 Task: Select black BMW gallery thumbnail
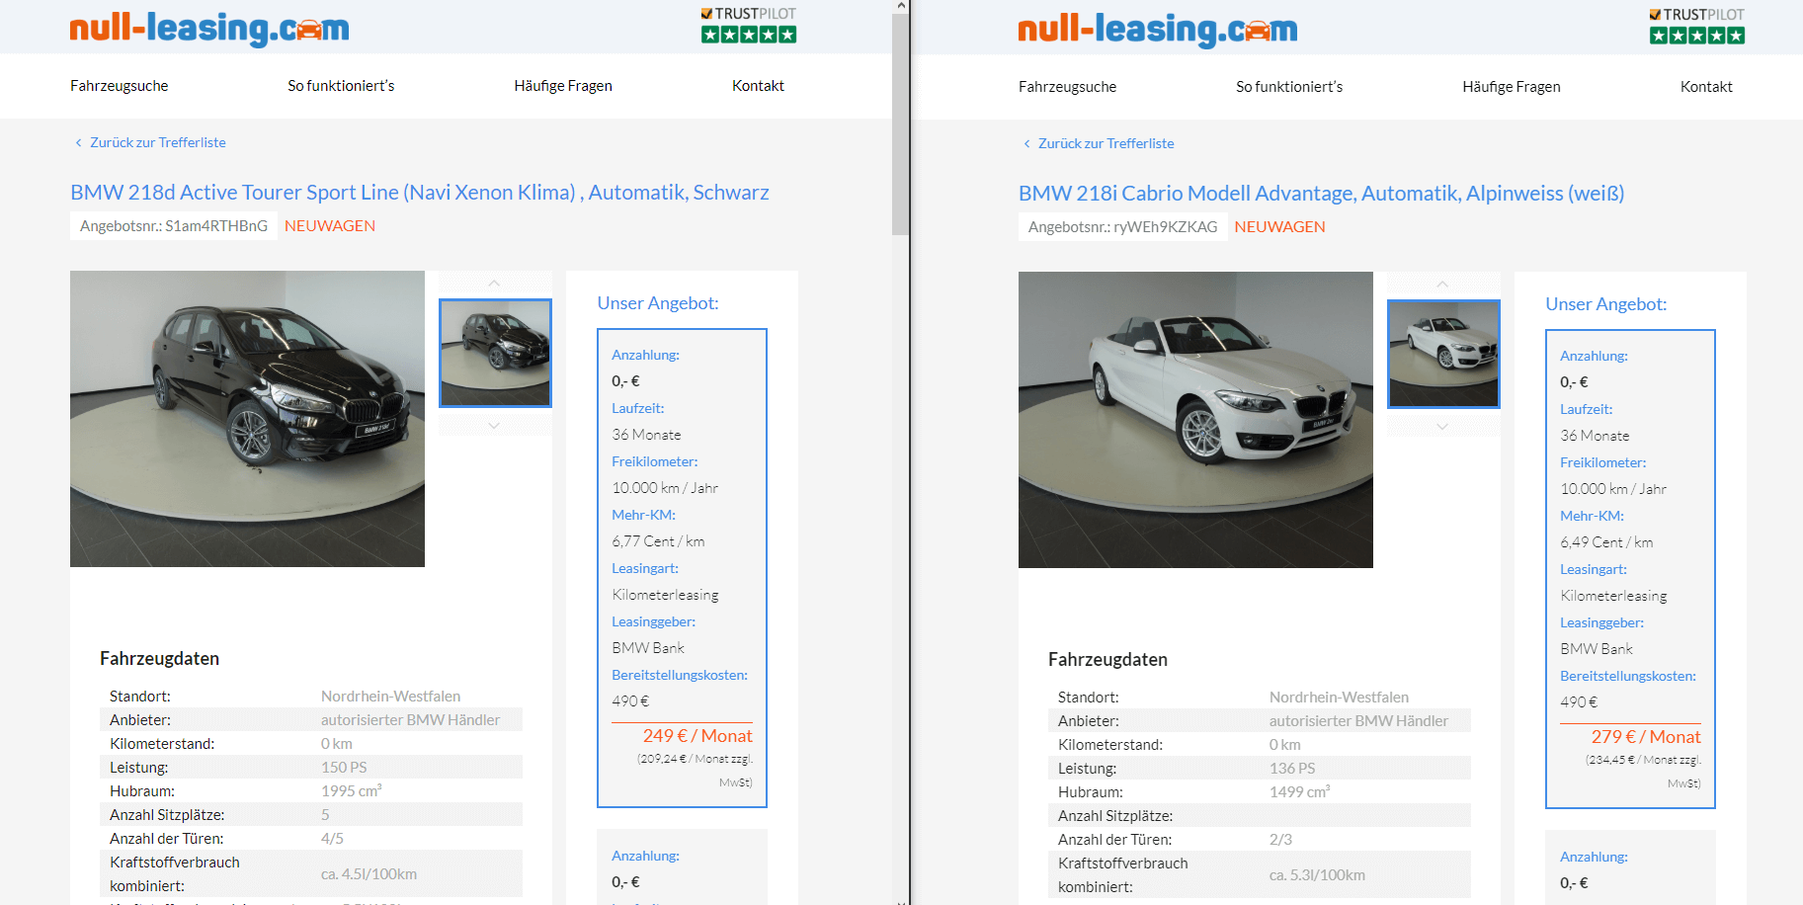495,353
